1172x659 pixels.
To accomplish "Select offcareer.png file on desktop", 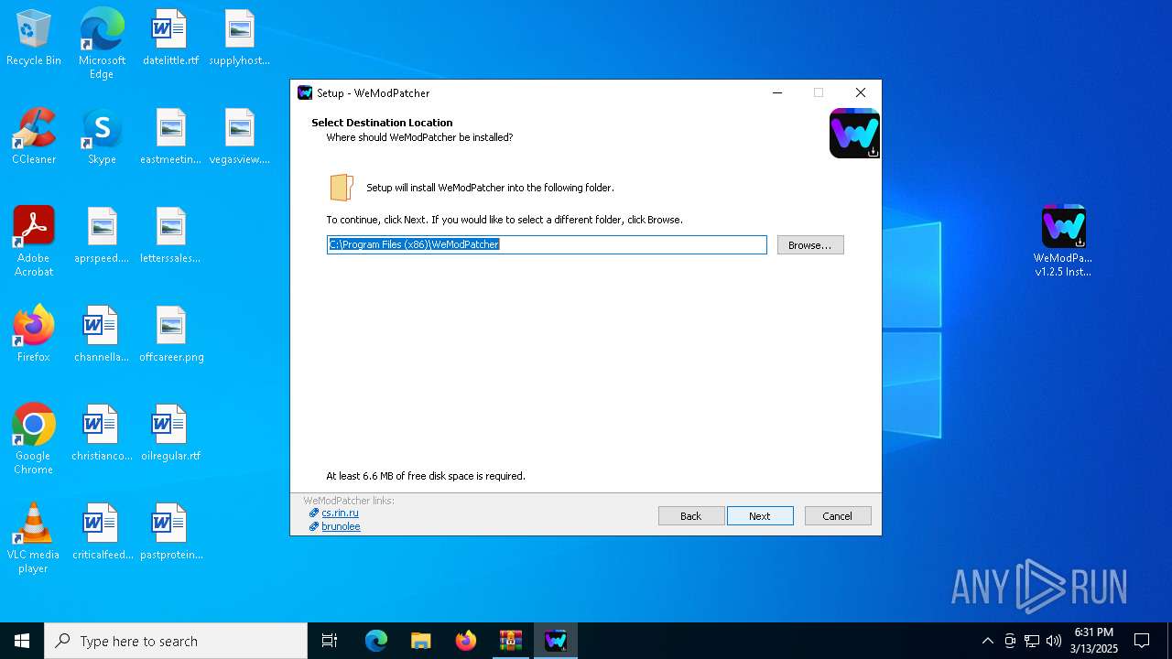I will [170, 335].
